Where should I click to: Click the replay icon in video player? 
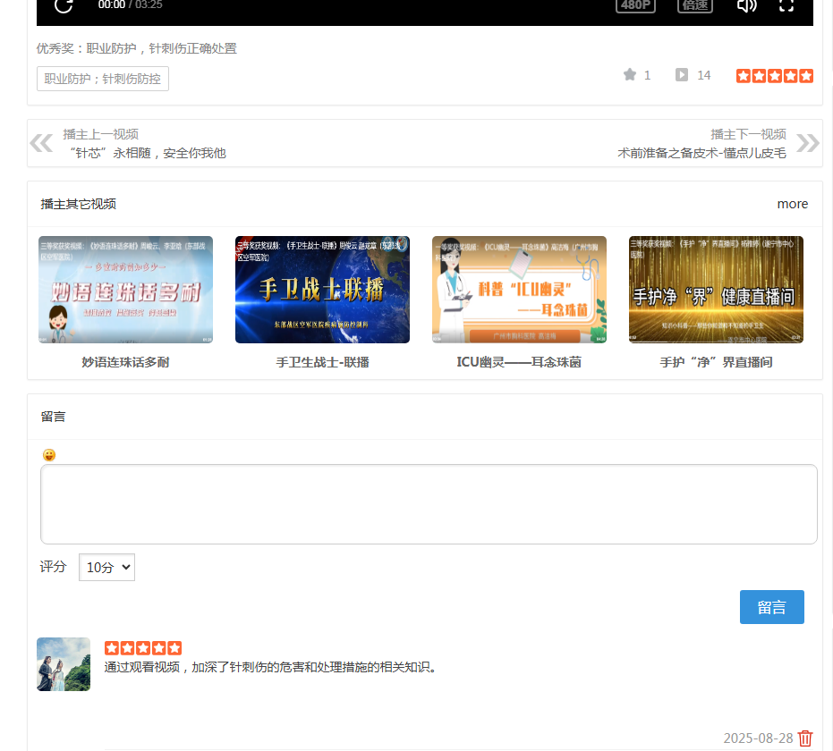64,5
